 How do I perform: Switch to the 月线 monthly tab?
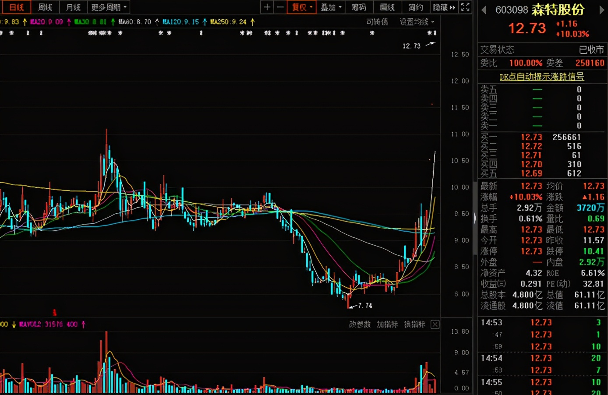pyautogui.click(x=73, y=7)
